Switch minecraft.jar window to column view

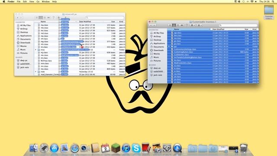[x=45, y=17]
